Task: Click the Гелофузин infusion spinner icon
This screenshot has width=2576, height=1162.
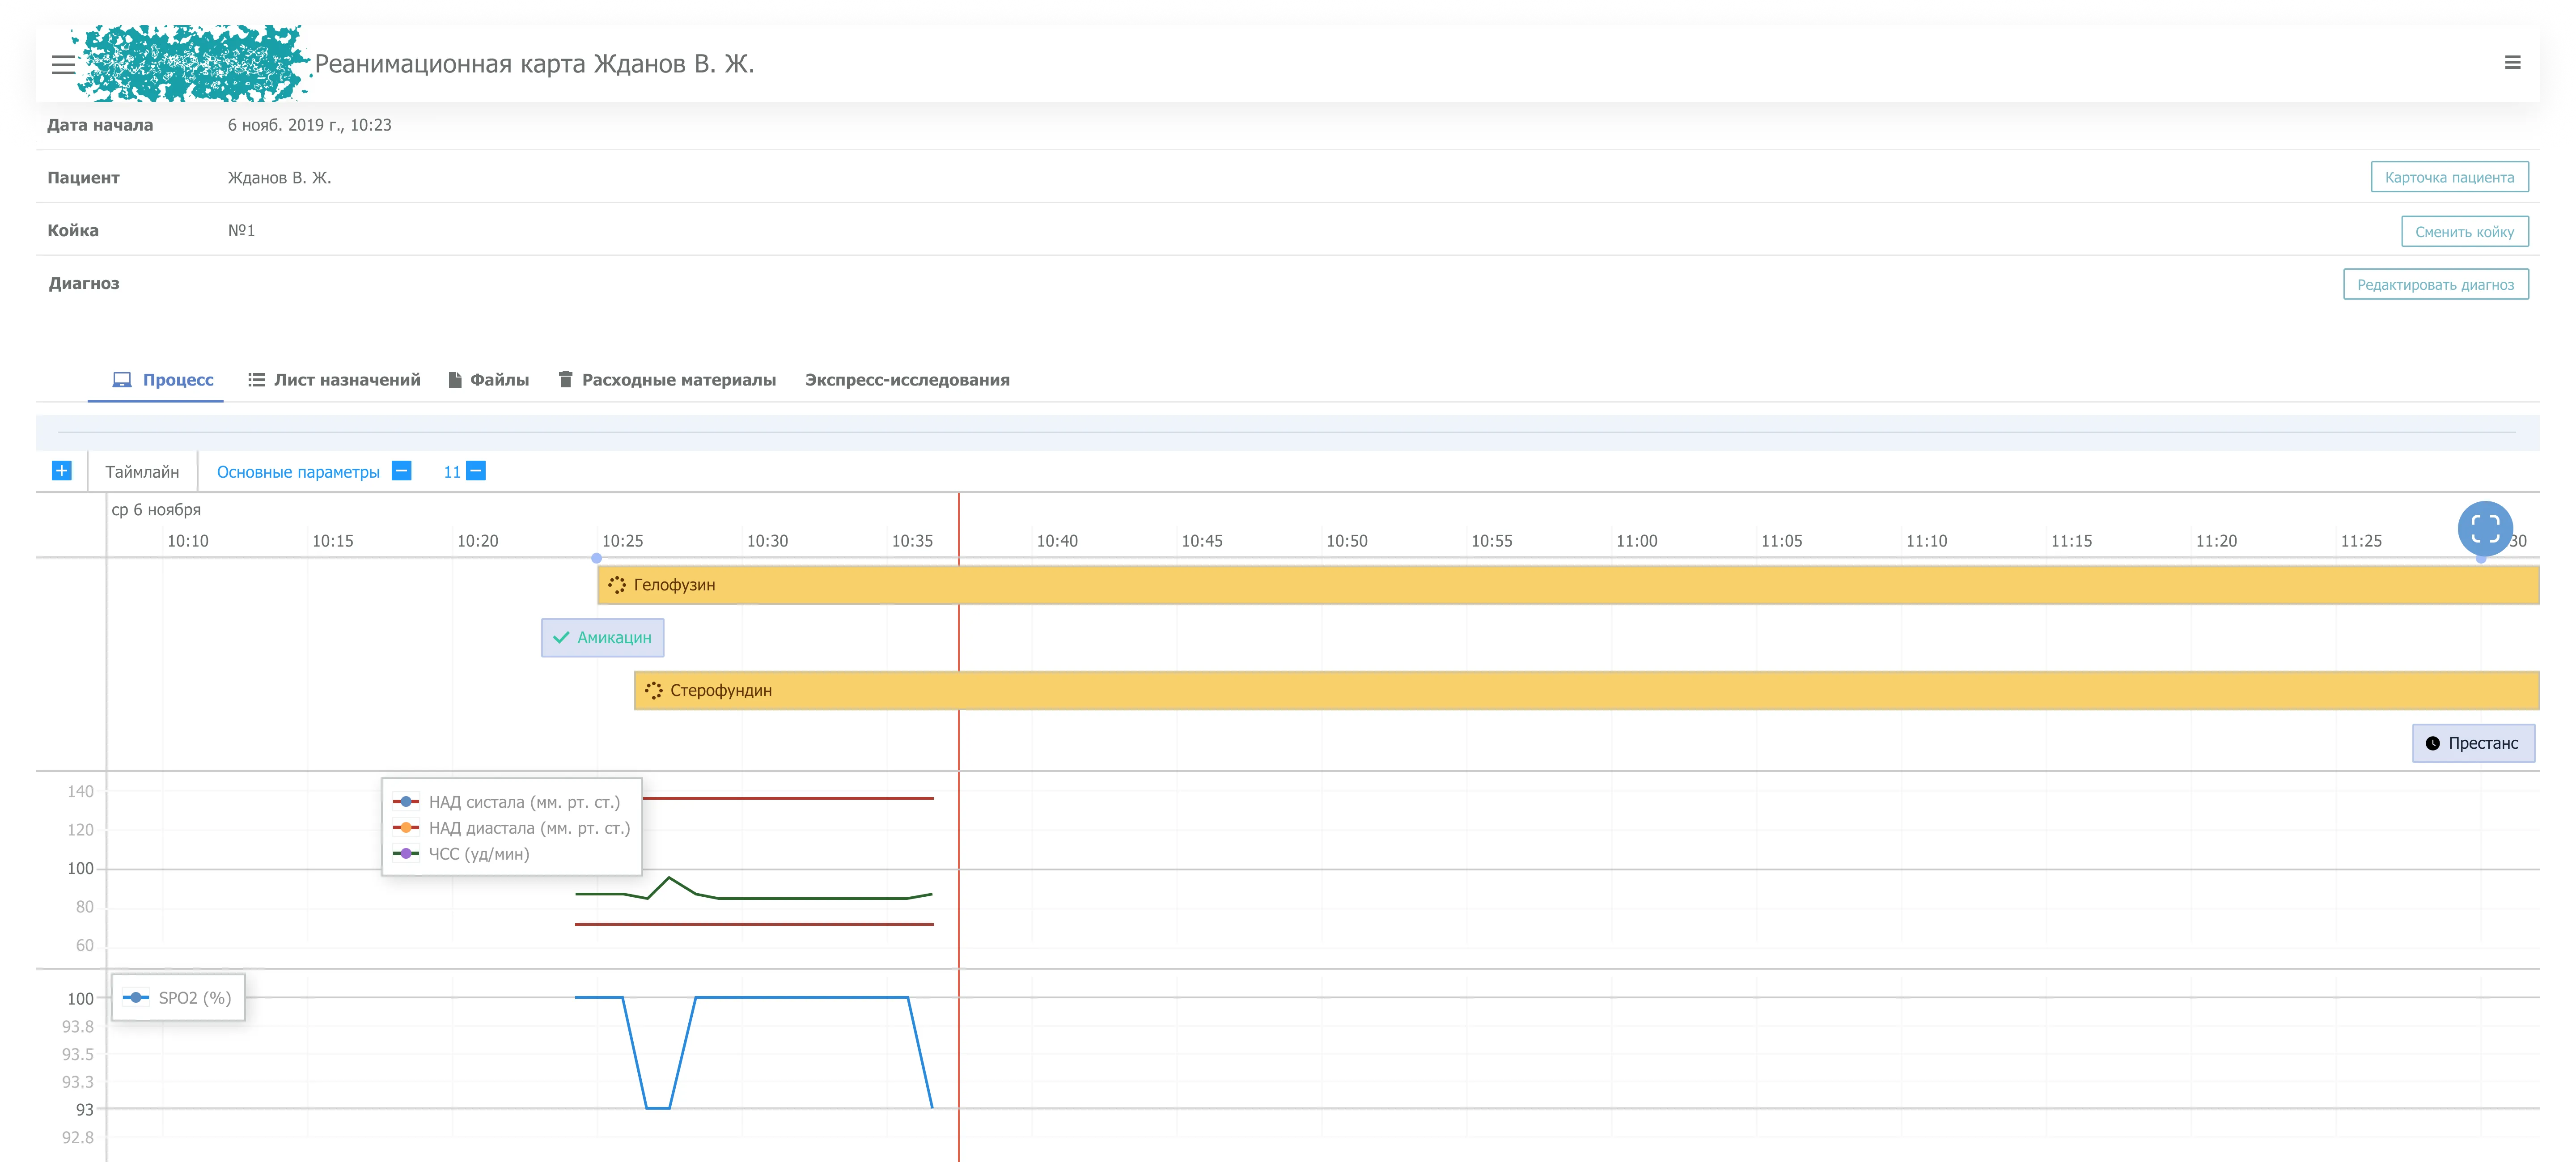Action: click(x=617, y=585)
